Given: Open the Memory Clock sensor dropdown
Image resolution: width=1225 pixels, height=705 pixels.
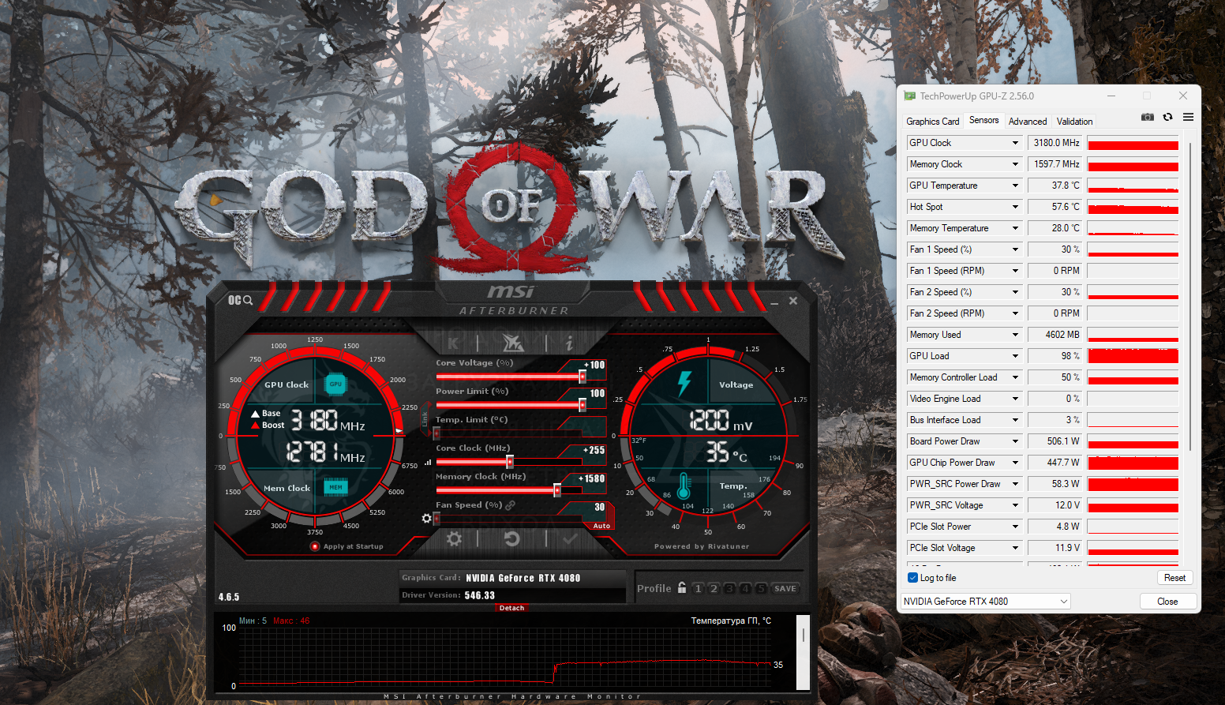Looking at the screenshot, I should click(x=1015, y=164).
